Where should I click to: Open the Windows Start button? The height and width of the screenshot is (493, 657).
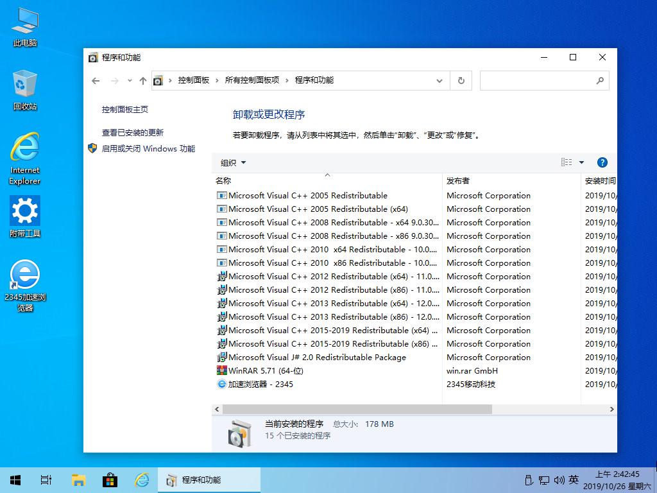click(x=15, y=480)
